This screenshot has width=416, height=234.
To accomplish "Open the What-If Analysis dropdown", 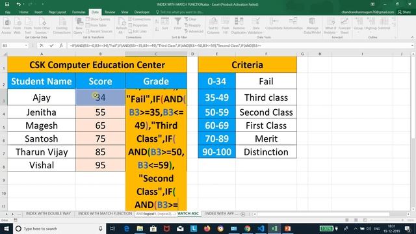I will click(x=330, y=26).
